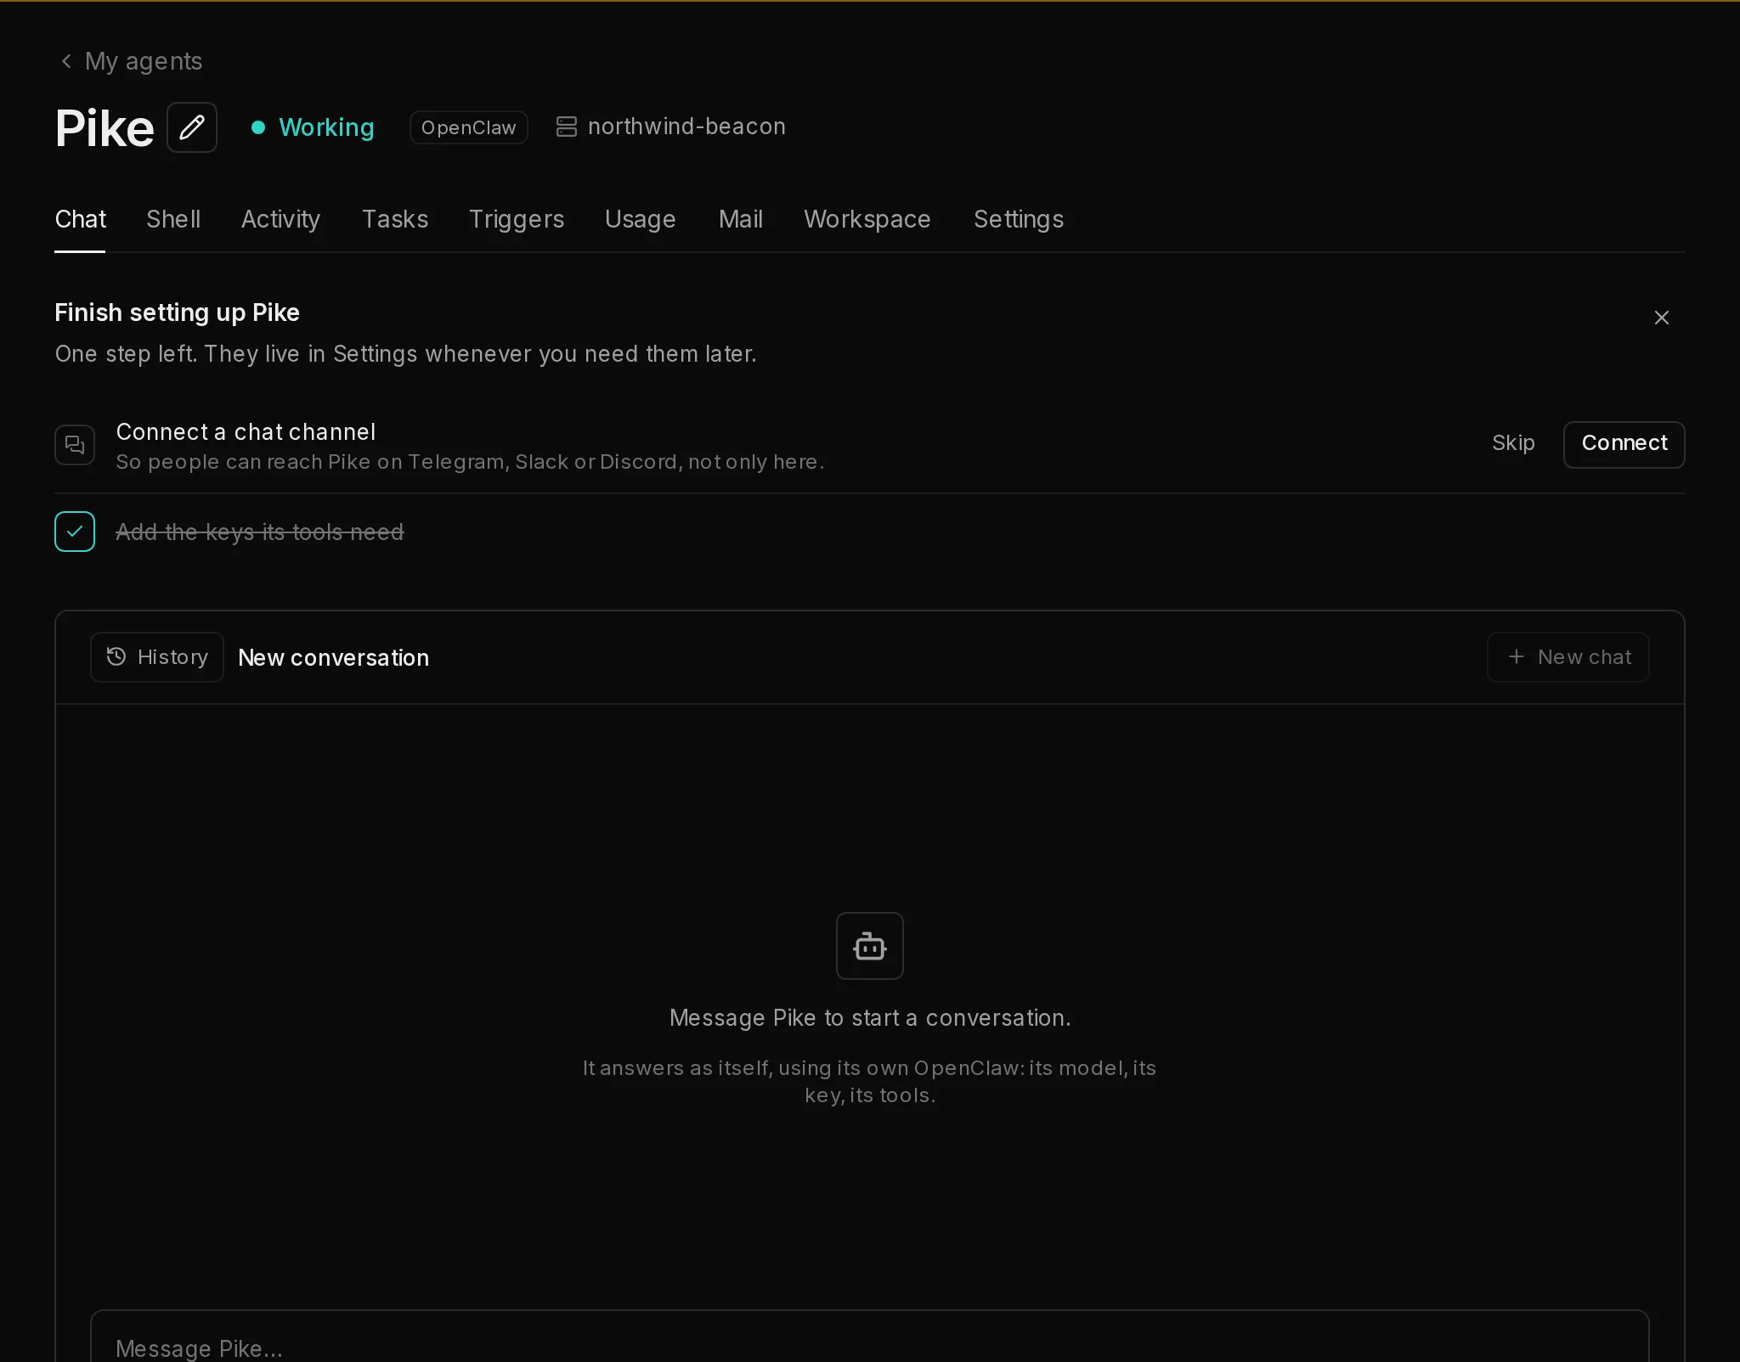This screenshot has height=1362, width=1740.
Task: Open the chat History
Action: (157, 657)
